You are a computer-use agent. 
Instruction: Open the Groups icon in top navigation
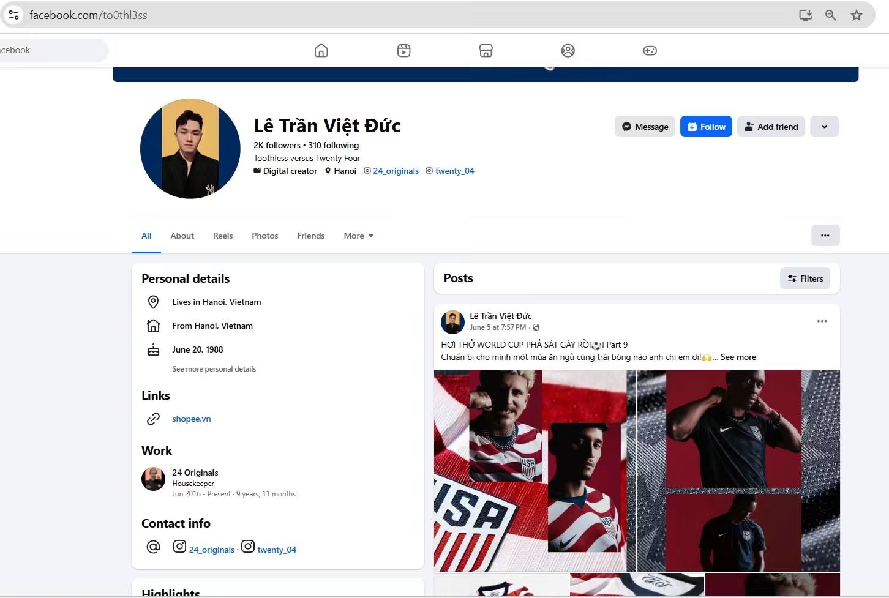click(568, 51)
